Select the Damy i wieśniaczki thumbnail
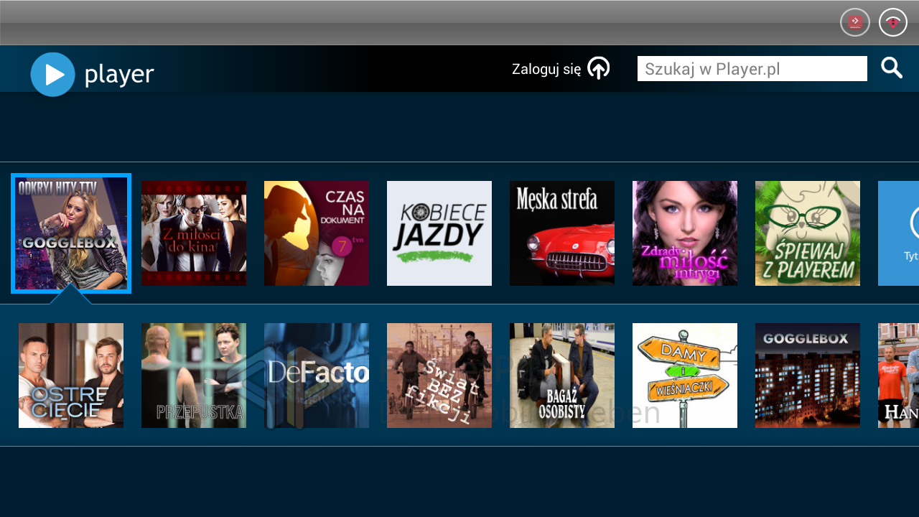The width and height of the screenshot is (919, 517). coord(685,376)
